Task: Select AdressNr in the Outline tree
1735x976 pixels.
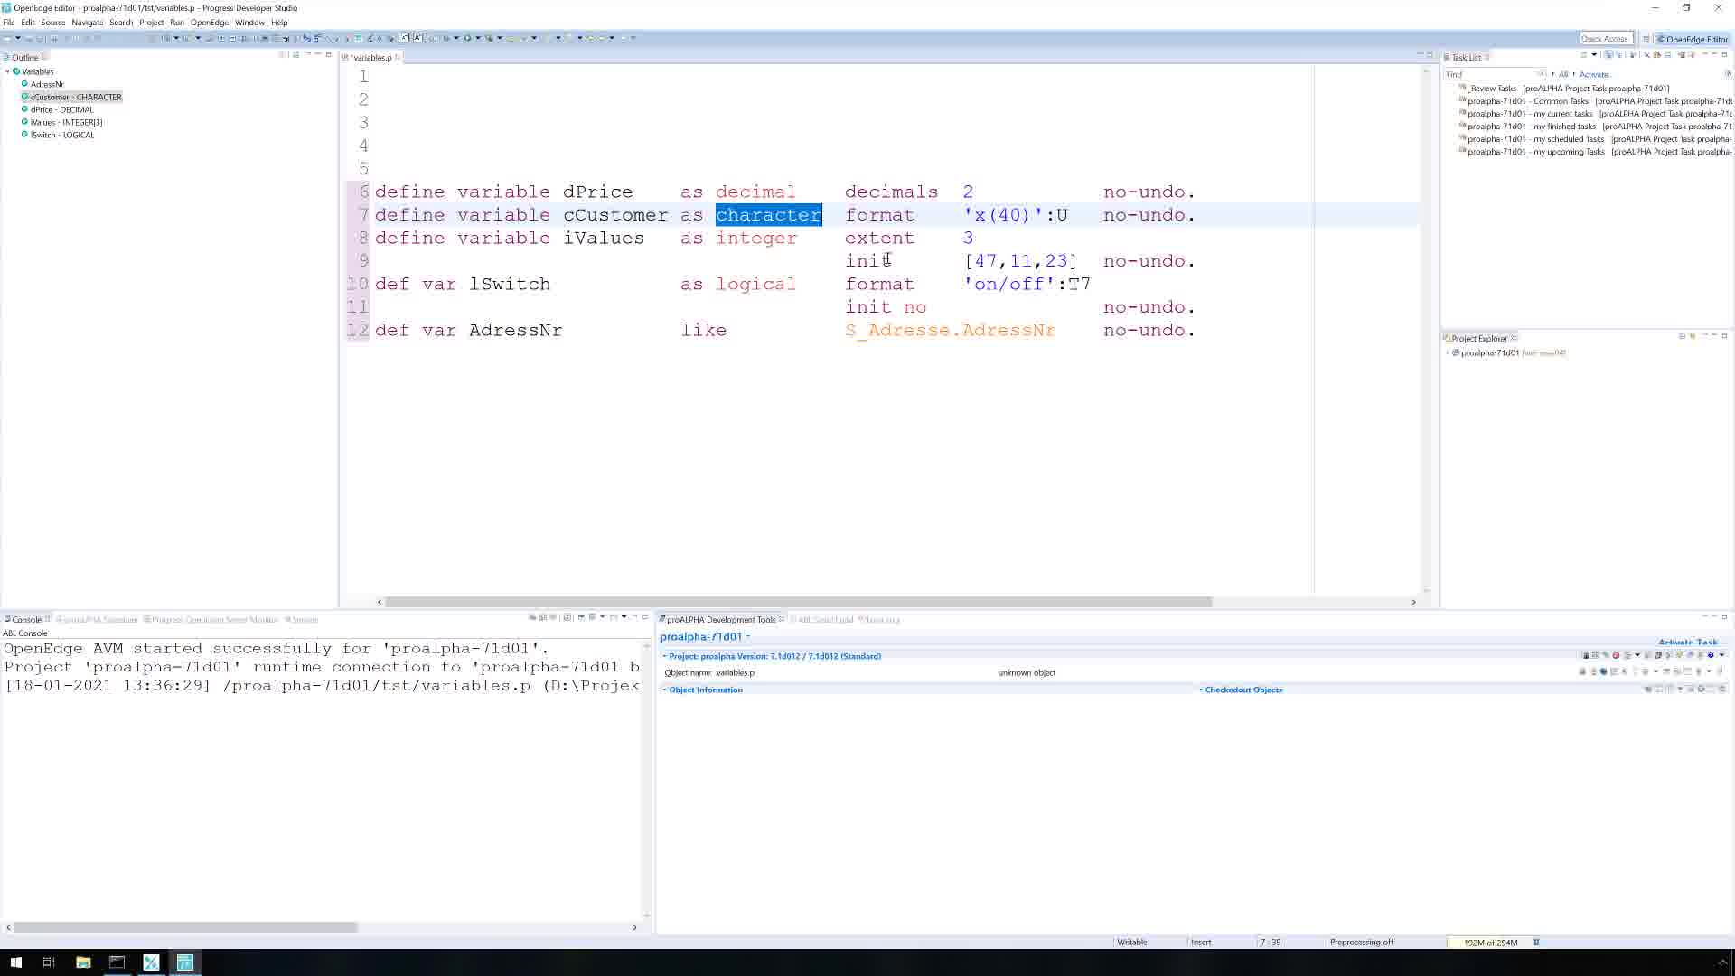Action: click(47, 84)
